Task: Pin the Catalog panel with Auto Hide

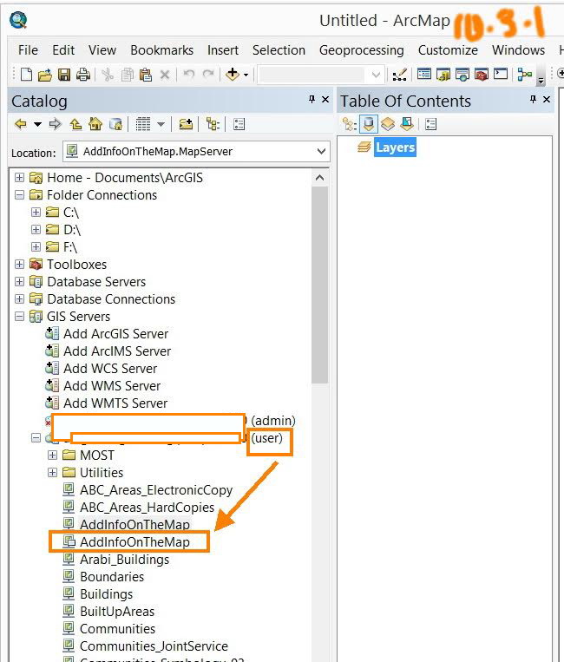Action: tap(312, 99)
